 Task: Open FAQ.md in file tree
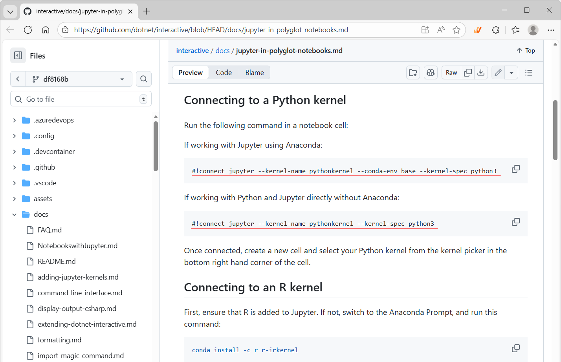(49, 230)
